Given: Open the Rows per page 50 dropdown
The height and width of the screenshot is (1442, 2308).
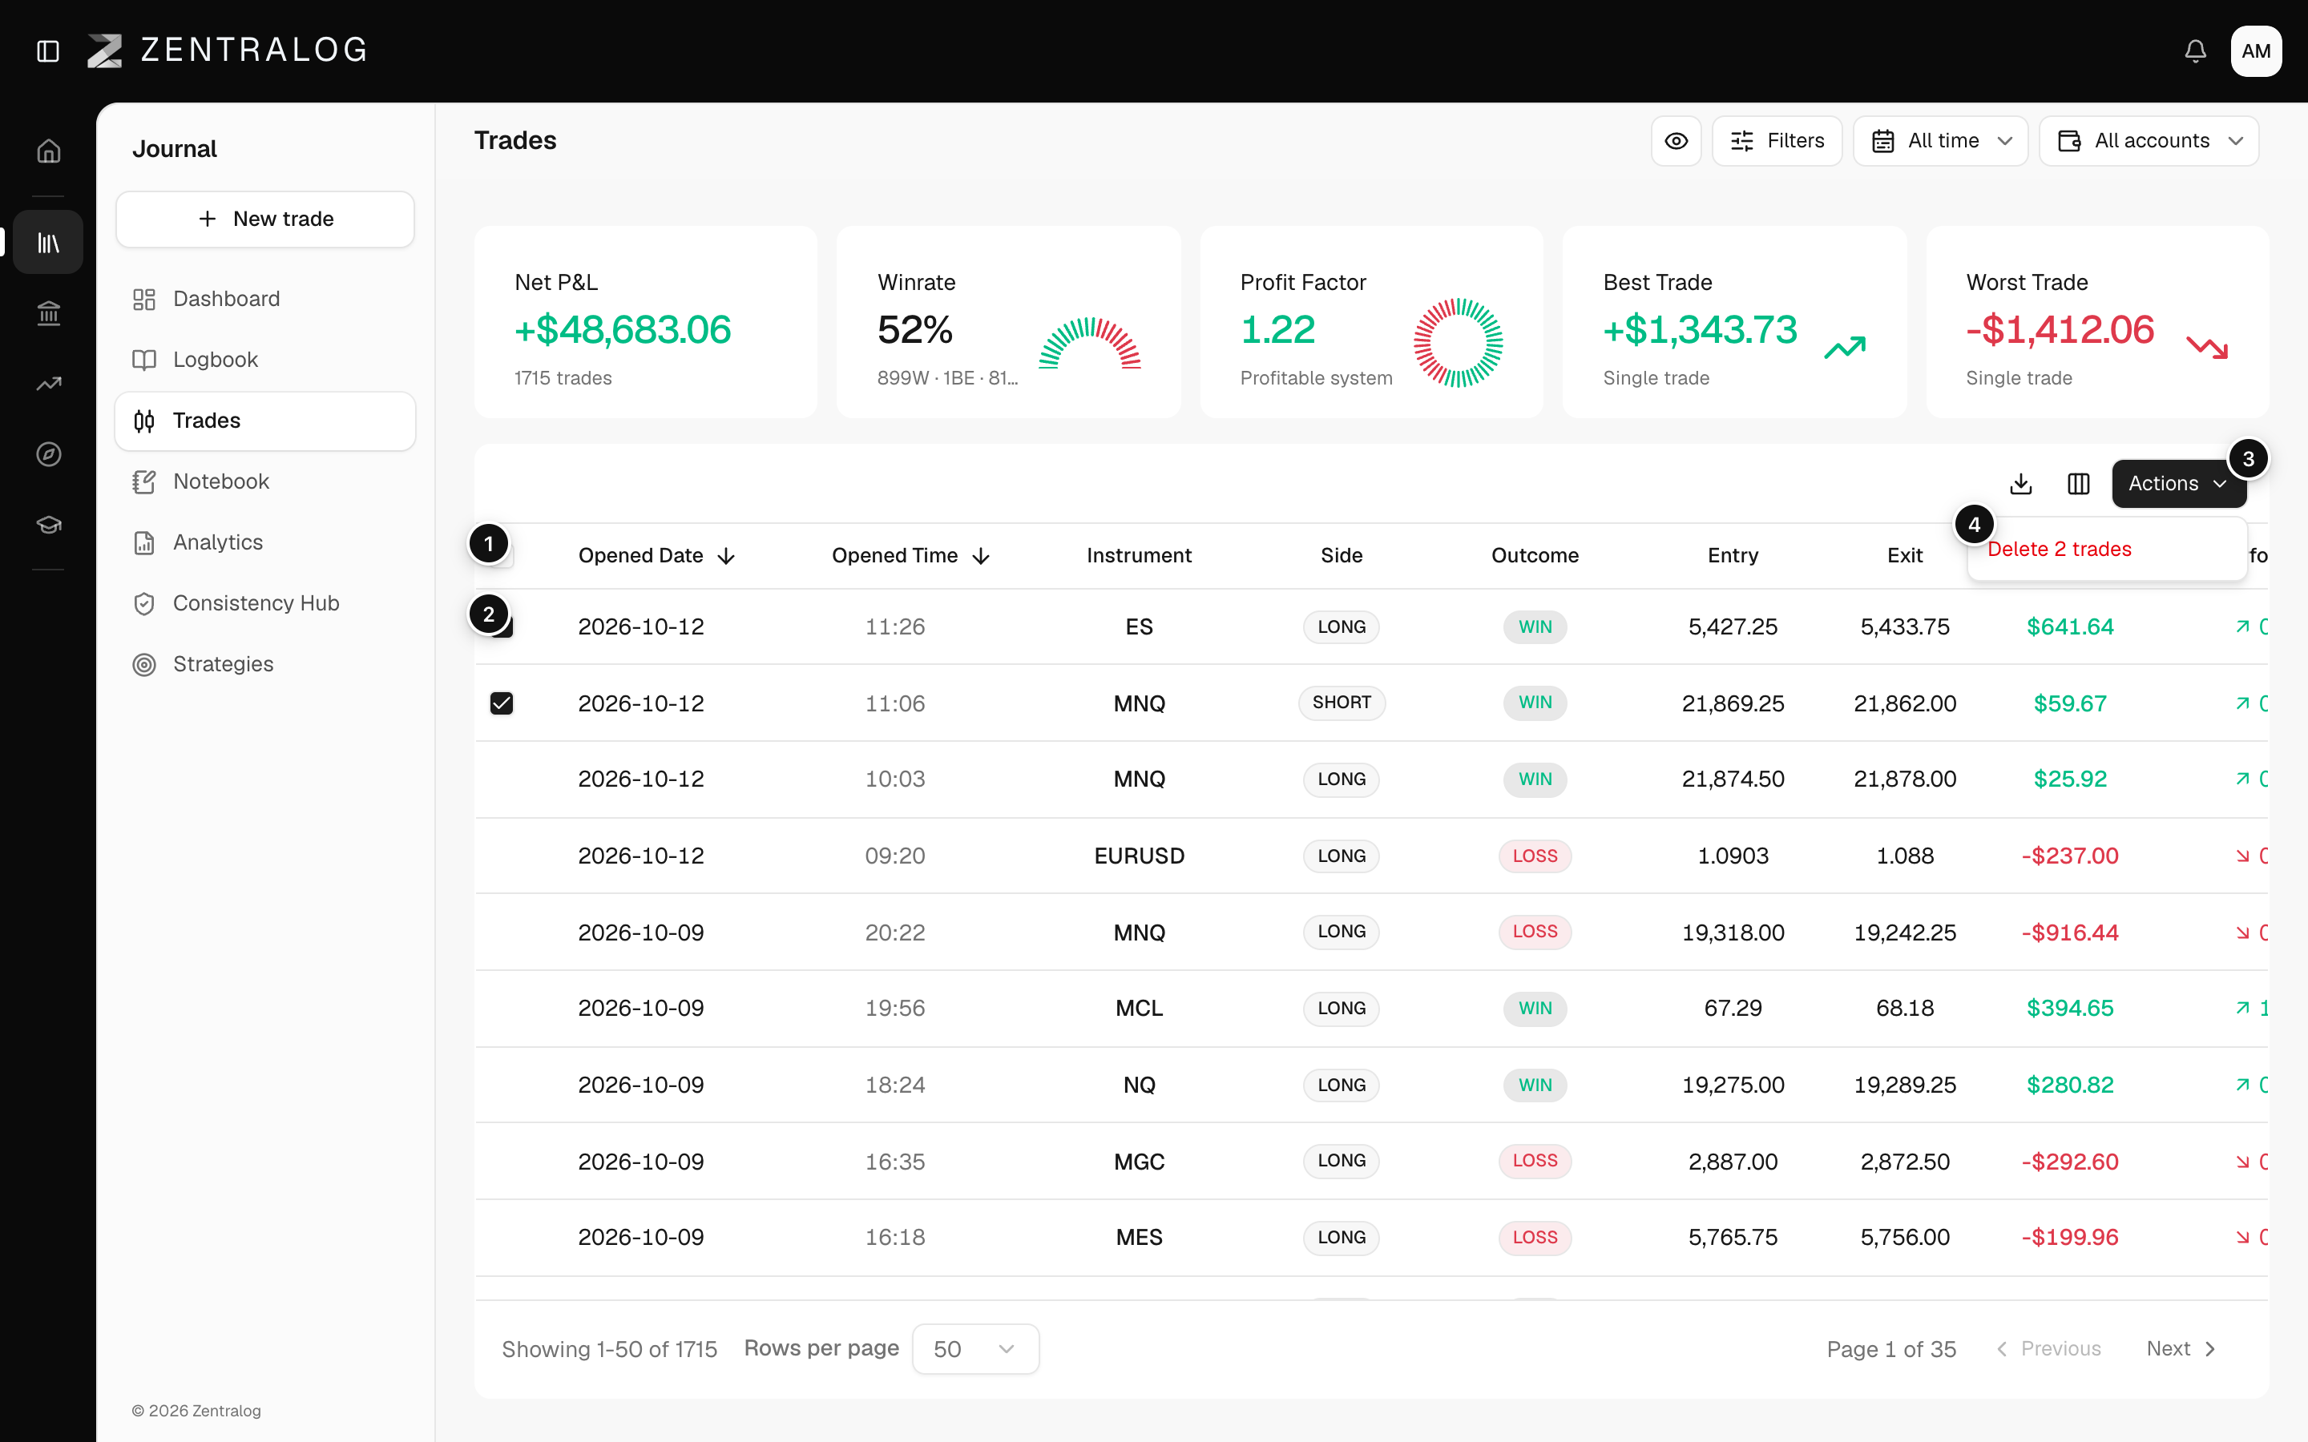Looking at the screenshot, I should pyautogui.click(x=974, y=1348).
